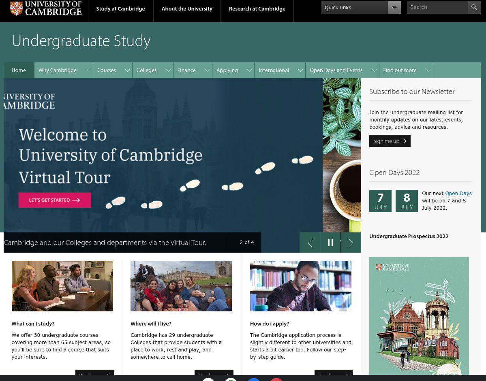The width and height of the screenshot is (486, 381).
Task: Follow the Open Days text link
Action: 458,194
